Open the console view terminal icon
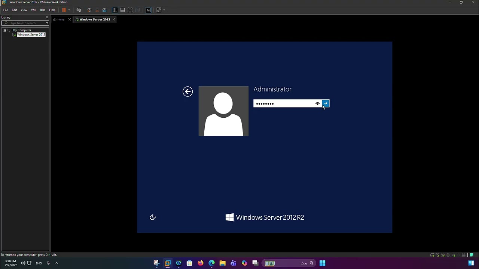 tap(148, 10)
